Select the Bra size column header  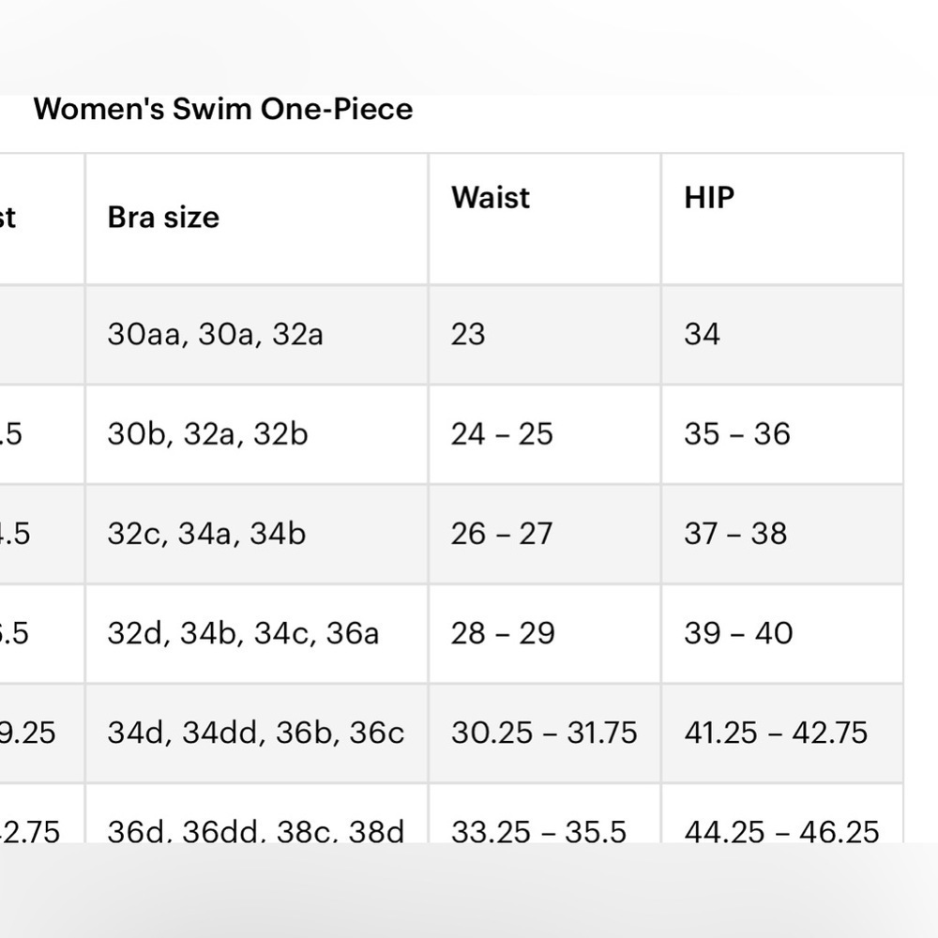pos(163,218)
